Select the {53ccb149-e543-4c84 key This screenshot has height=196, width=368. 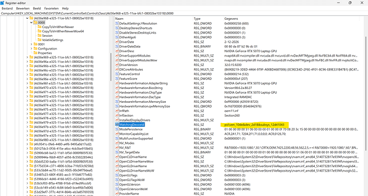[x=63, y=187]
